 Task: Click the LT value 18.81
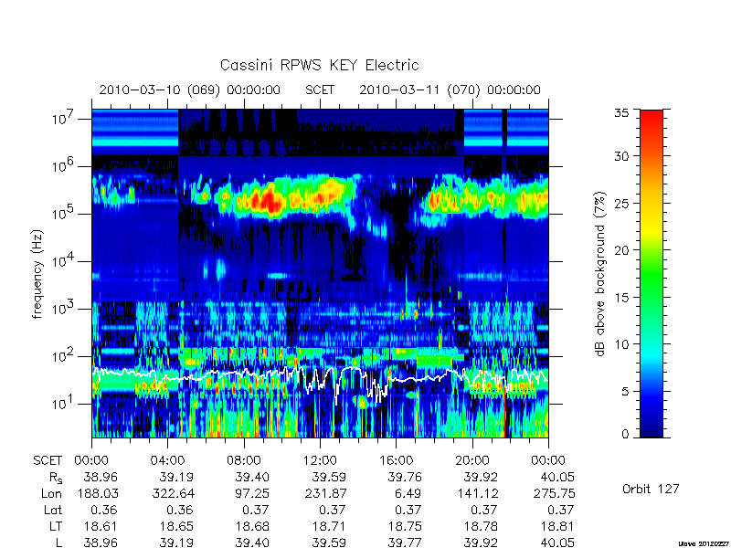[x=557, y=526]
